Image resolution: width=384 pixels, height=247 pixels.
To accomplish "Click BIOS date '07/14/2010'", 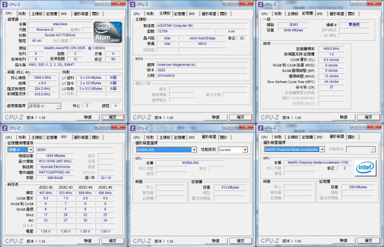I will click(x=202, y=76).
